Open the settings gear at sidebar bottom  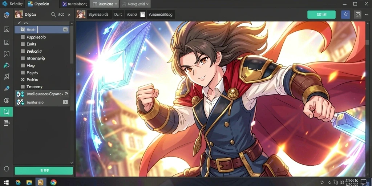(x=7, y=169)
